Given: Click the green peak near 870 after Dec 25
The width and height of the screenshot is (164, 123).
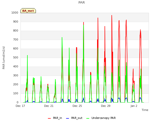Looking at the screenshot, I should pos(84,25).
